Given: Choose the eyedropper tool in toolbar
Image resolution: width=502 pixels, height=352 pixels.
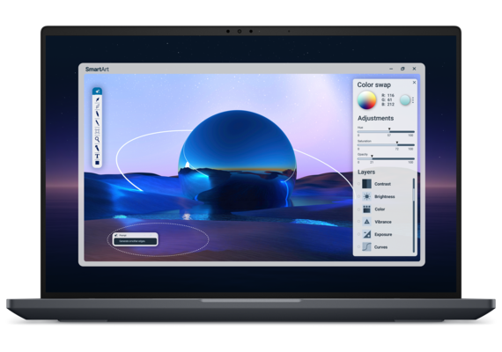Looking at the screenshot, I should (98, 99).
